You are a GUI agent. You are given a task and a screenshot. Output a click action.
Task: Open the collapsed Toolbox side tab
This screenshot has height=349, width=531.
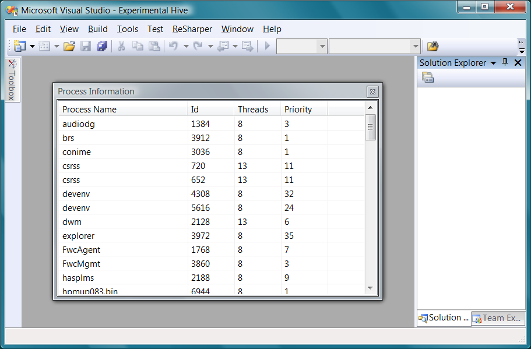coord(12,80)
